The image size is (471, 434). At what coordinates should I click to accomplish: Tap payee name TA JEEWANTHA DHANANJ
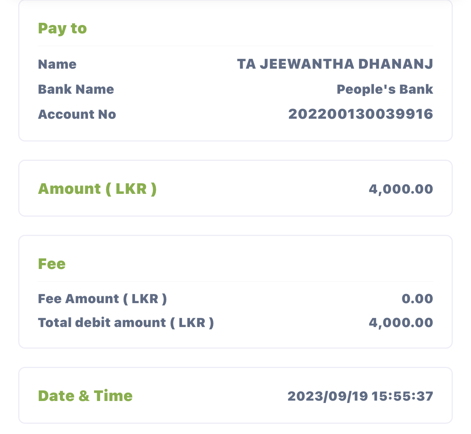point(335,64)
